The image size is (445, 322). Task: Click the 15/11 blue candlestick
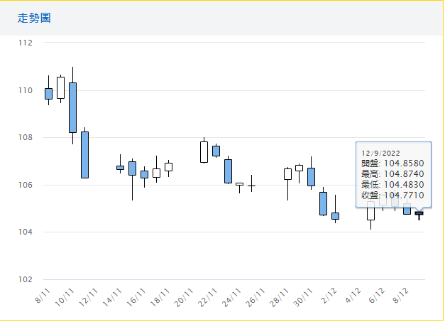click(132, 168)
